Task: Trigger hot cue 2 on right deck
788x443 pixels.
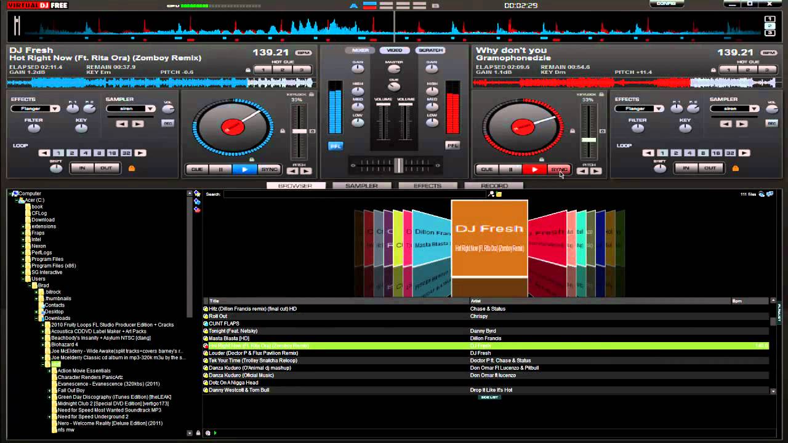Action: (x=748, y=70)
